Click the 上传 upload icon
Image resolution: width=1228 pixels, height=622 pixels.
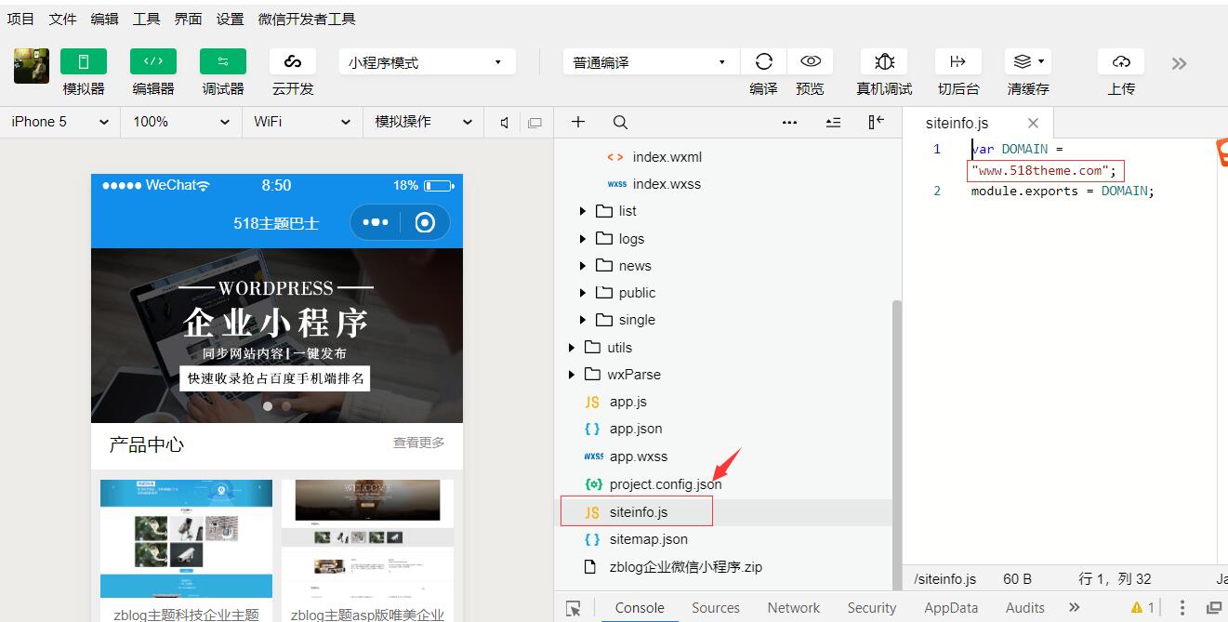1121,61
